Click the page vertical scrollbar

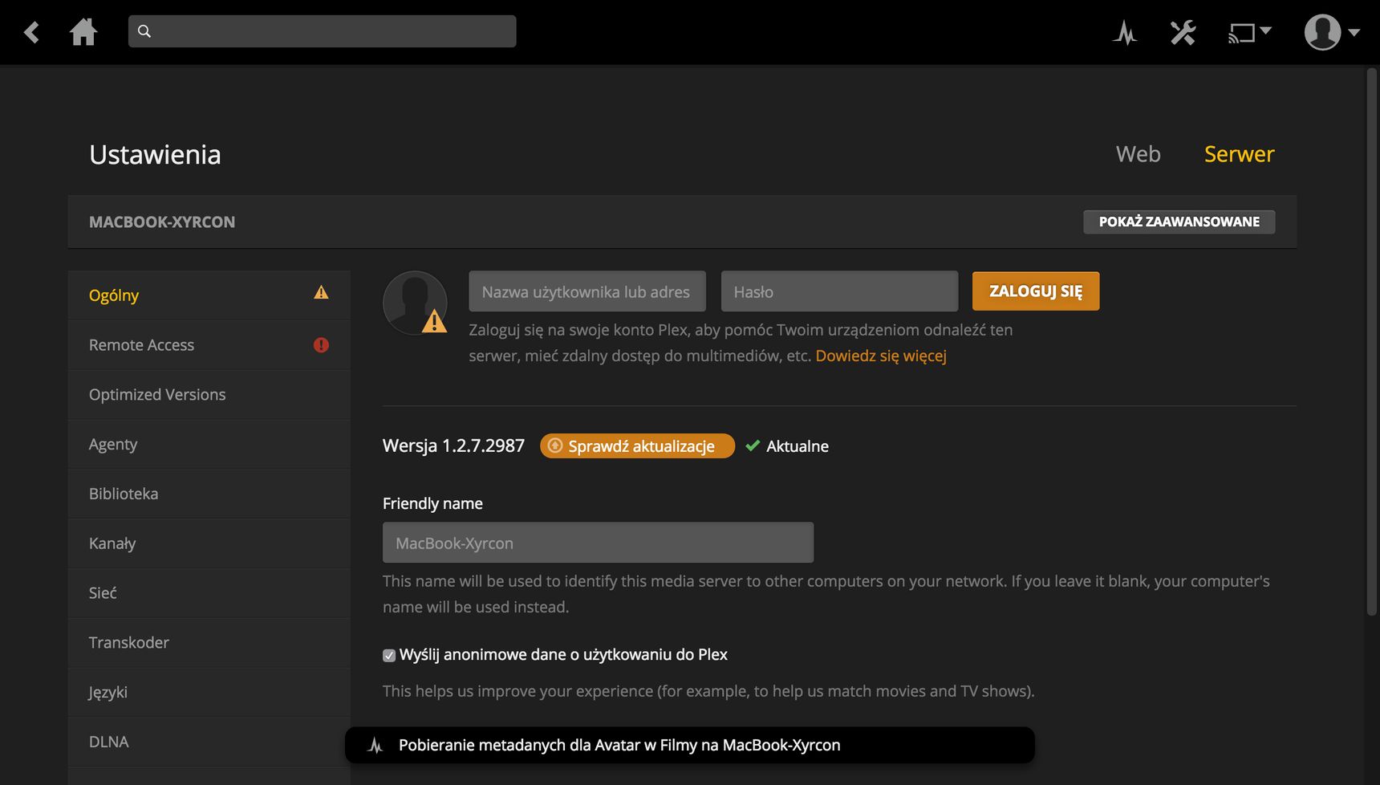coord(1371,341)
